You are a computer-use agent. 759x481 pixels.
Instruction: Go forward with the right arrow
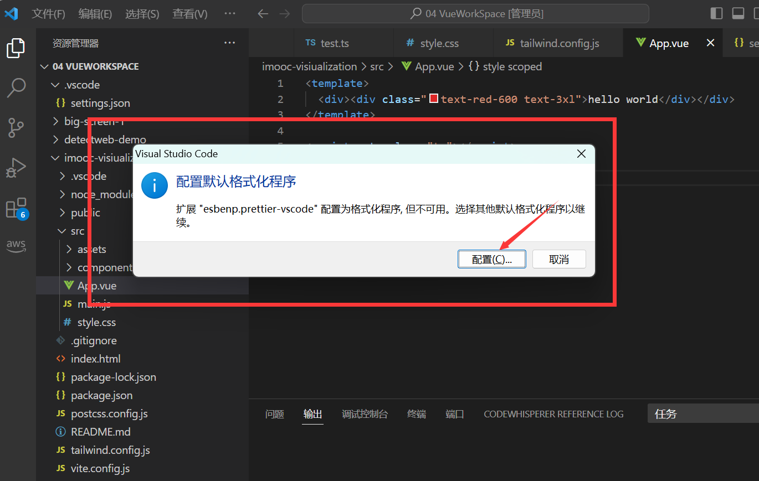coord(285,14)
